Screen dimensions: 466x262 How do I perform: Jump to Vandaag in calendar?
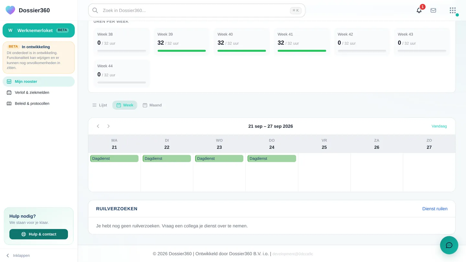(x=439, y=126)
